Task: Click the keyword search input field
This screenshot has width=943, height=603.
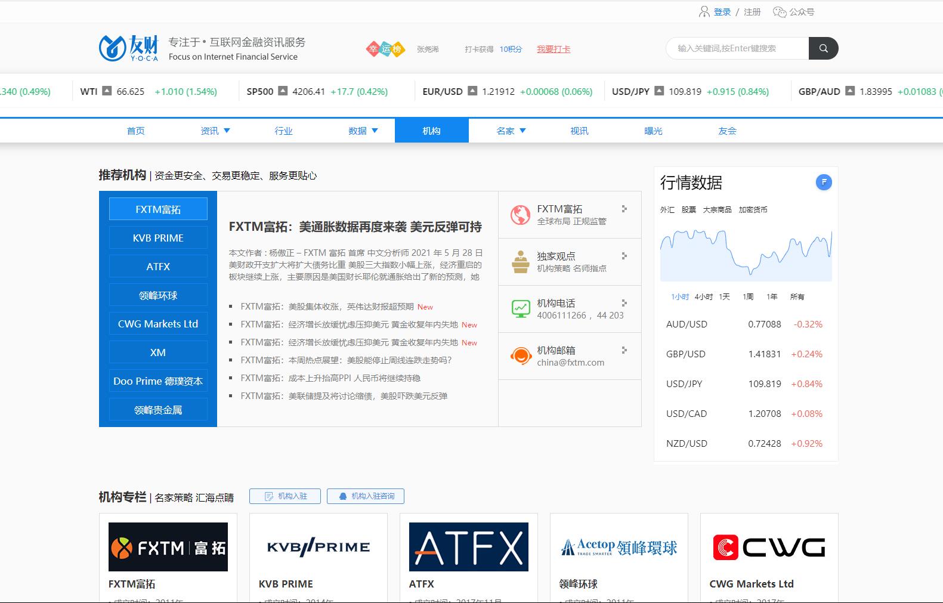Action: (x=737, y=48)
